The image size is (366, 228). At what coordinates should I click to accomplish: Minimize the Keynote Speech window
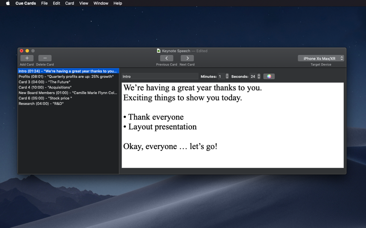[x=27, y=51]
